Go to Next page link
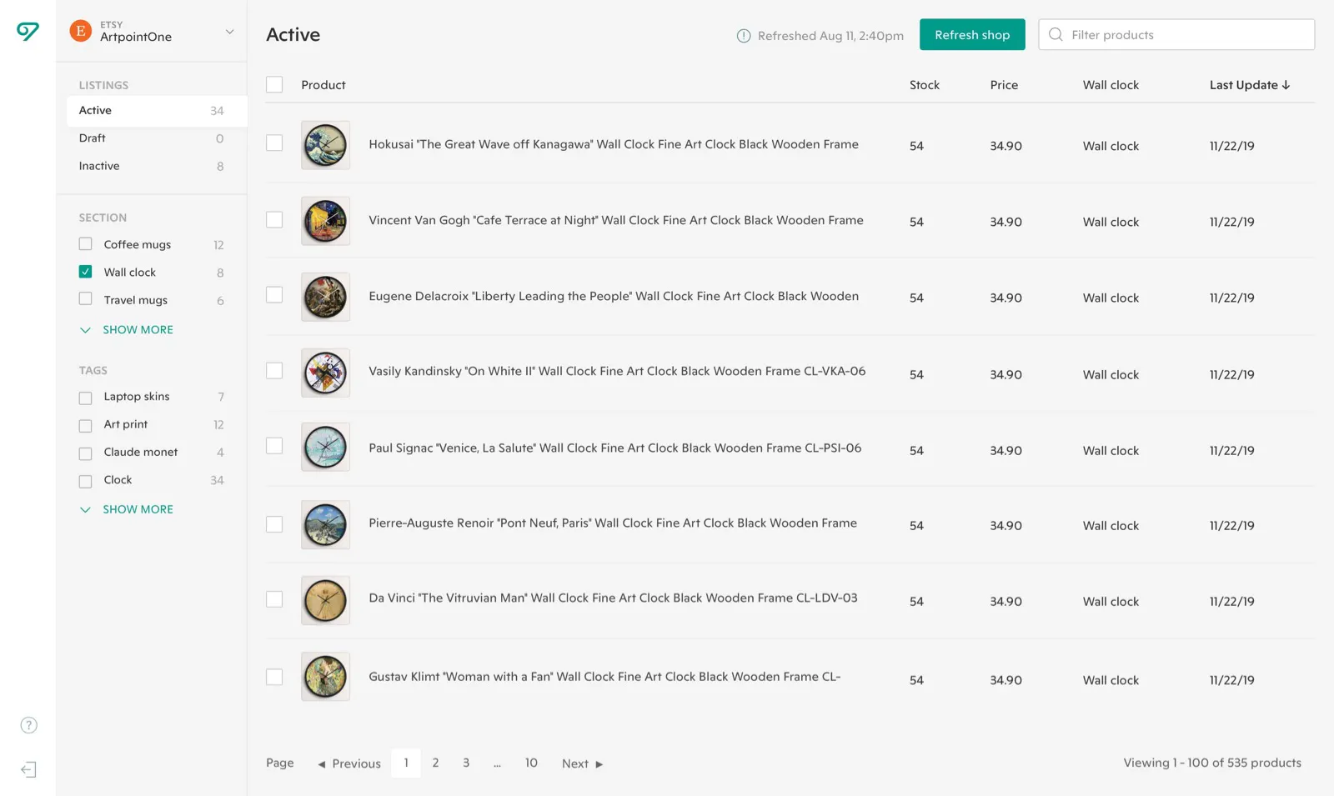 pyautogui.click(x=582, y=763)
